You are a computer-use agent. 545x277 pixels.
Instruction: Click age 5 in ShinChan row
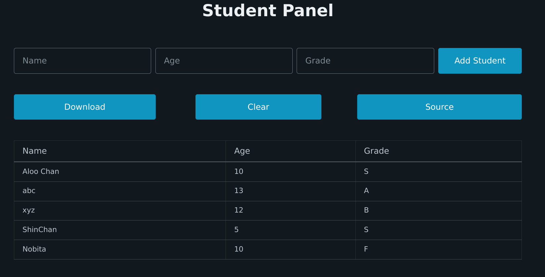[236, 230]
